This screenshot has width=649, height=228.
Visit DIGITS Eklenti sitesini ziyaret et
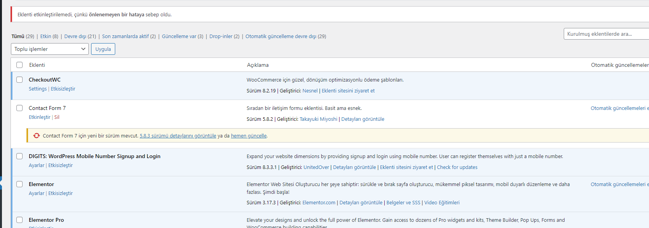coord(406,167)
